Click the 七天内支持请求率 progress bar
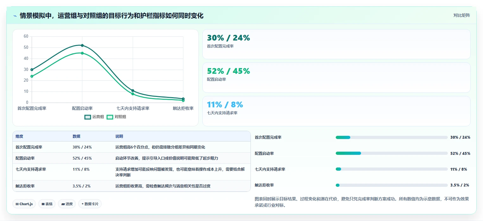The image size is (483, 221). pyautogui.click(x=391, y=169)
